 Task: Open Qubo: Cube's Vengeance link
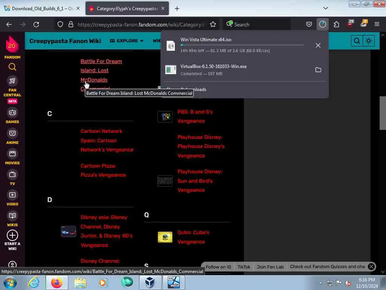coord(193,237)
